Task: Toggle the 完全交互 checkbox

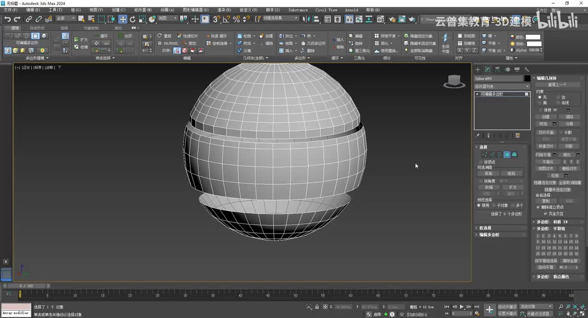Action: click(x=545, y=214)
